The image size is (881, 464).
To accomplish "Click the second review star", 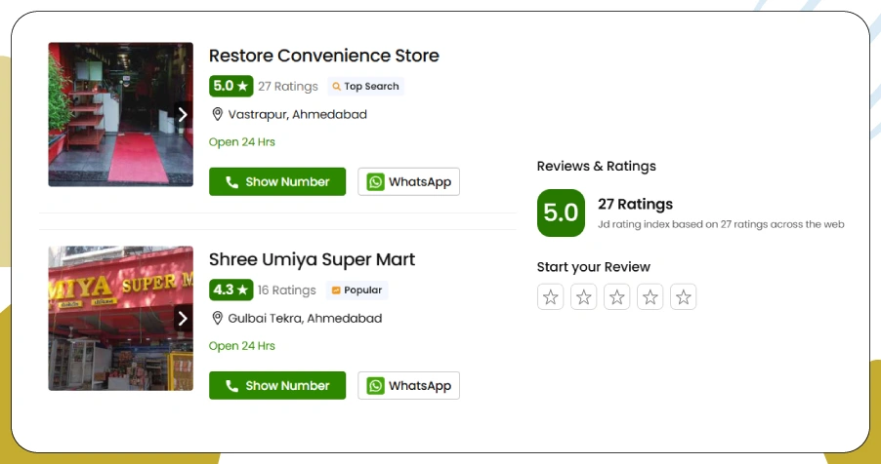I will tap(584, 297).
